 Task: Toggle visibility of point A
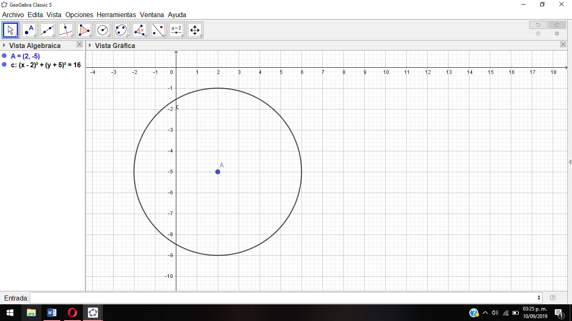4,56
